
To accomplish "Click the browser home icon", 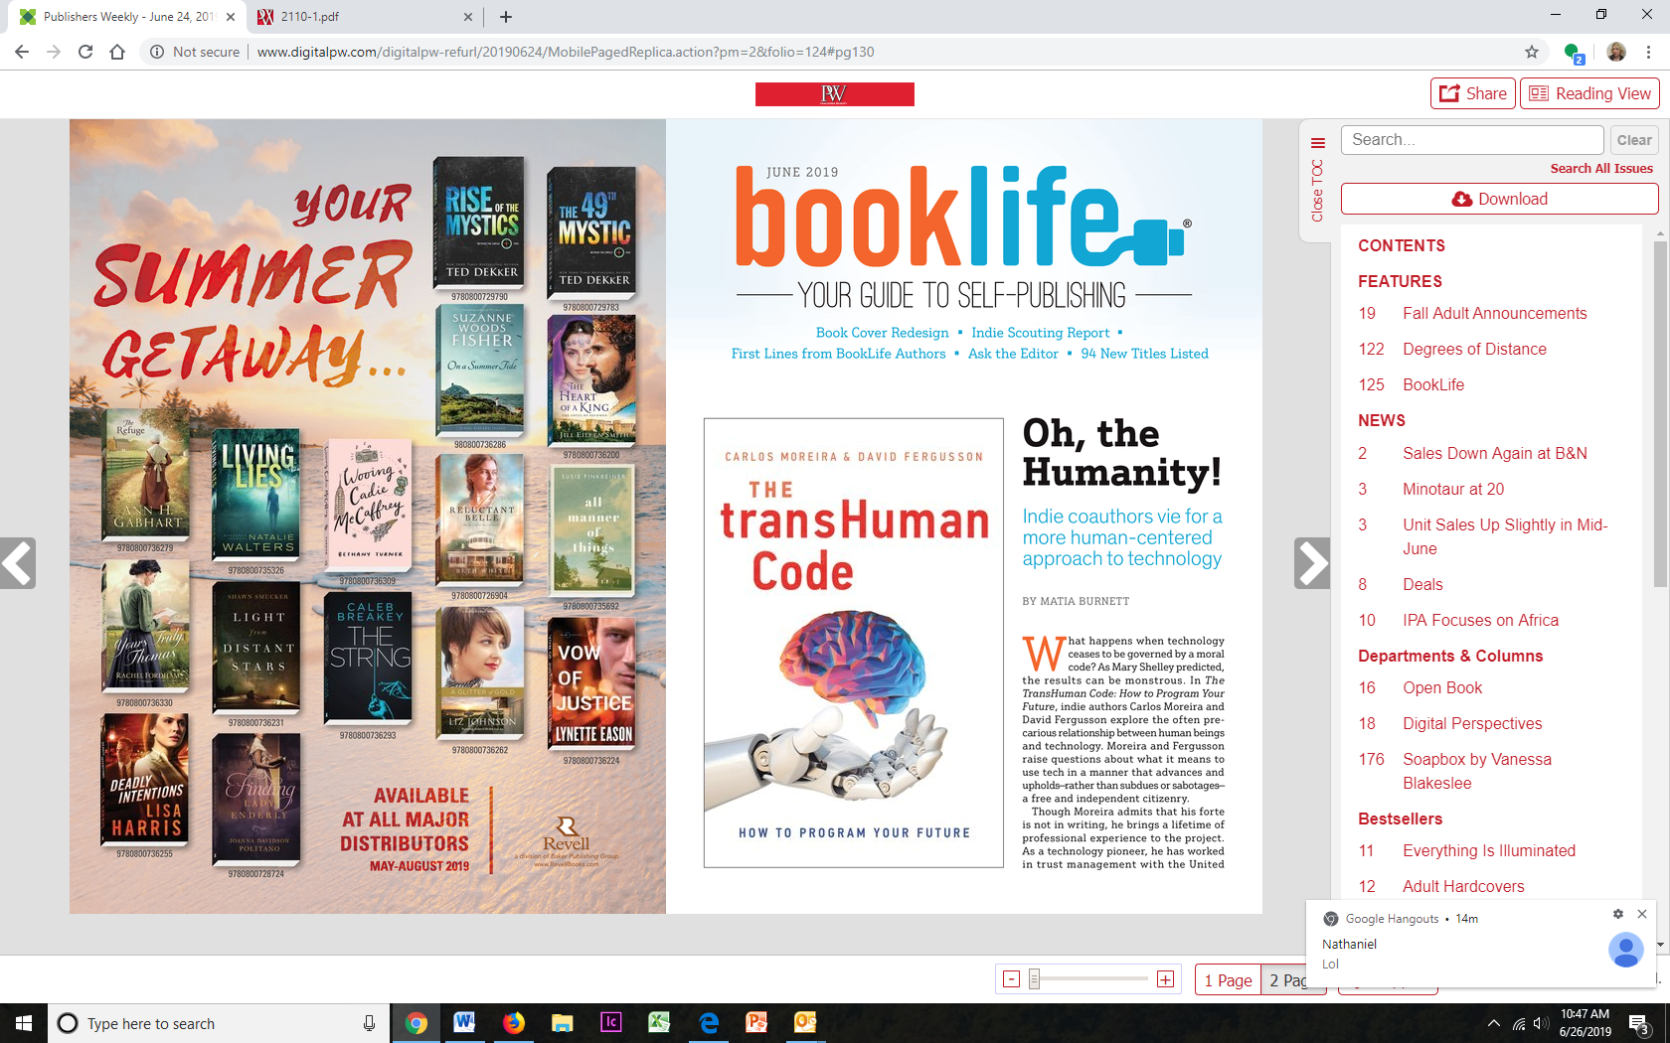I will click(x=117, y=52).
